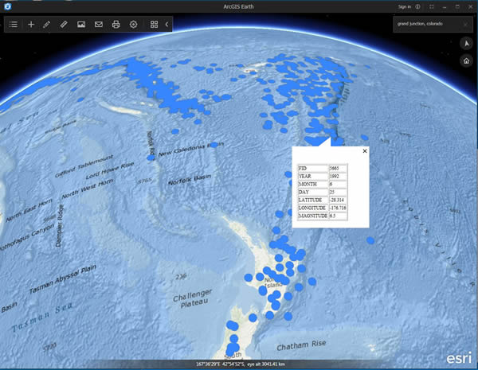
Task: Click the Print icon in toolbar
Action: coord(116,25)
